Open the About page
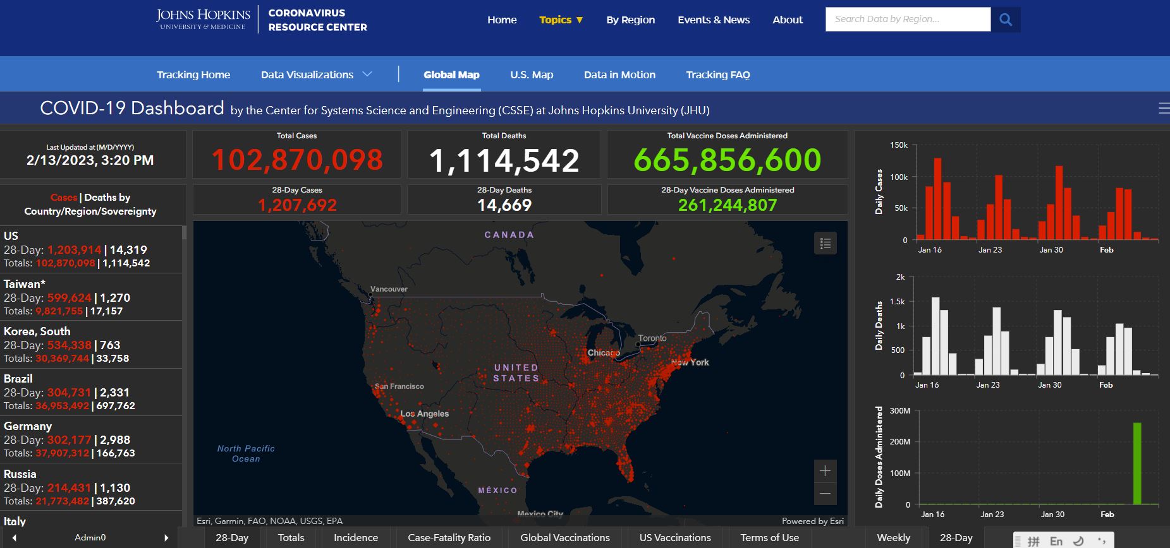This screenshot has height=548, width=1170. click(x=788, y=20)
